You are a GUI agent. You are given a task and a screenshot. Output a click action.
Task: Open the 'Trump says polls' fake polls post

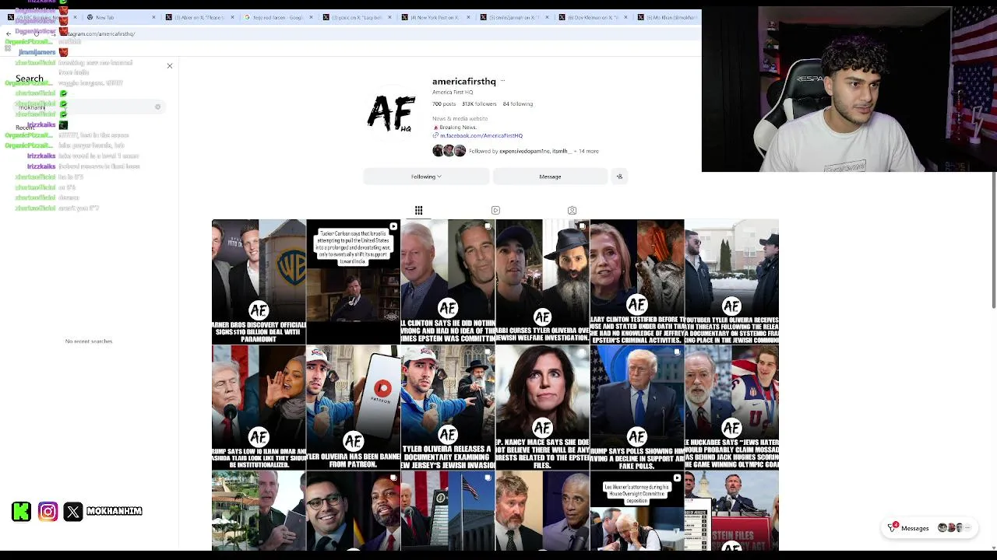[x=636, y=408]
